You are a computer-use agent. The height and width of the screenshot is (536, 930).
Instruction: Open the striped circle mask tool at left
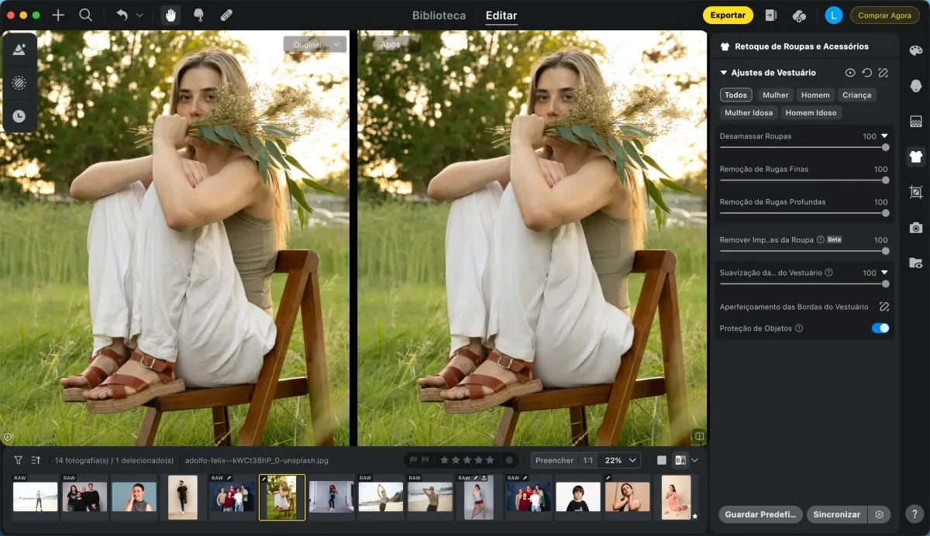pos(19,82)
